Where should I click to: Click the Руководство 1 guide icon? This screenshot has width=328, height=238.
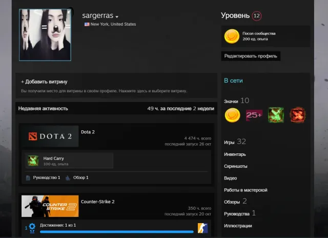(28, 178)
